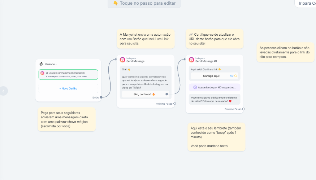Screen dimensions: 316x180
Task: Click the Instagram icon in the trigger row
Action: coord(43,73)
